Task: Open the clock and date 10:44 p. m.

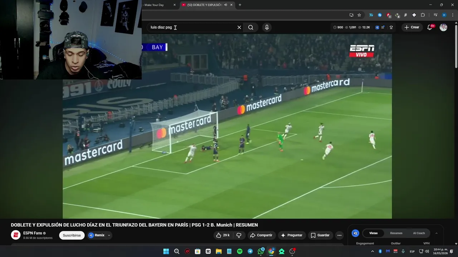Action: pyautogui.click(x=440, y=251)
